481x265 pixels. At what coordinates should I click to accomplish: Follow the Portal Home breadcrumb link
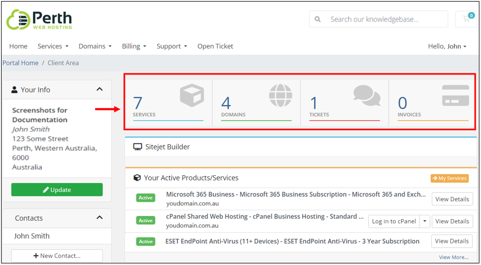click(x=21, y=63)
